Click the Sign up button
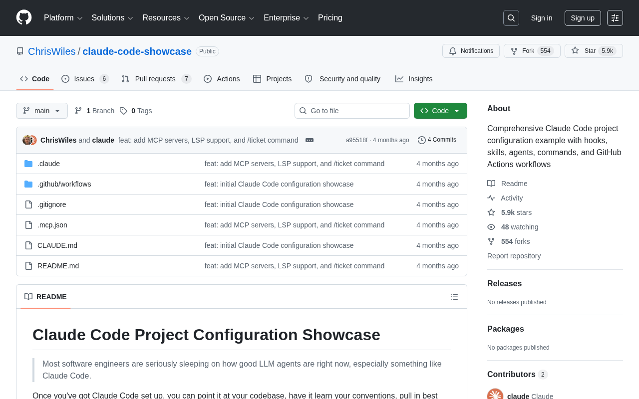This screenshot has width=639, height=399. click(x=583, y=18)
